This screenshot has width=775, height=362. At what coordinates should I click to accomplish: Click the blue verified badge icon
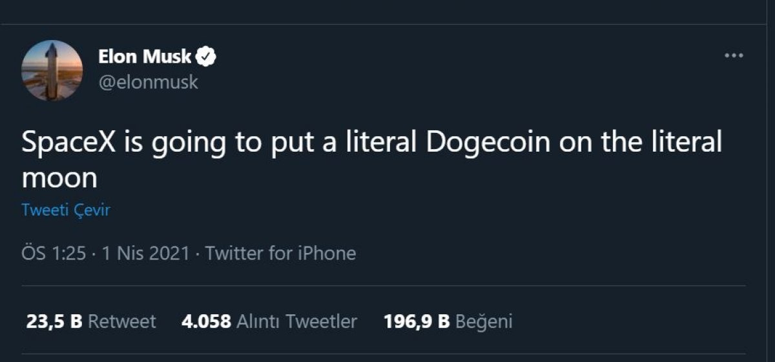206,57
